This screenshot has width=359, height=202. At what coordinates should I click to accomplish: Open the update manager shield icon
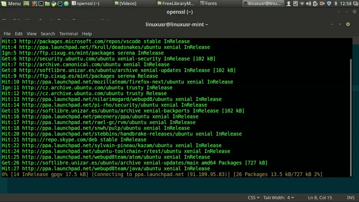329,3
